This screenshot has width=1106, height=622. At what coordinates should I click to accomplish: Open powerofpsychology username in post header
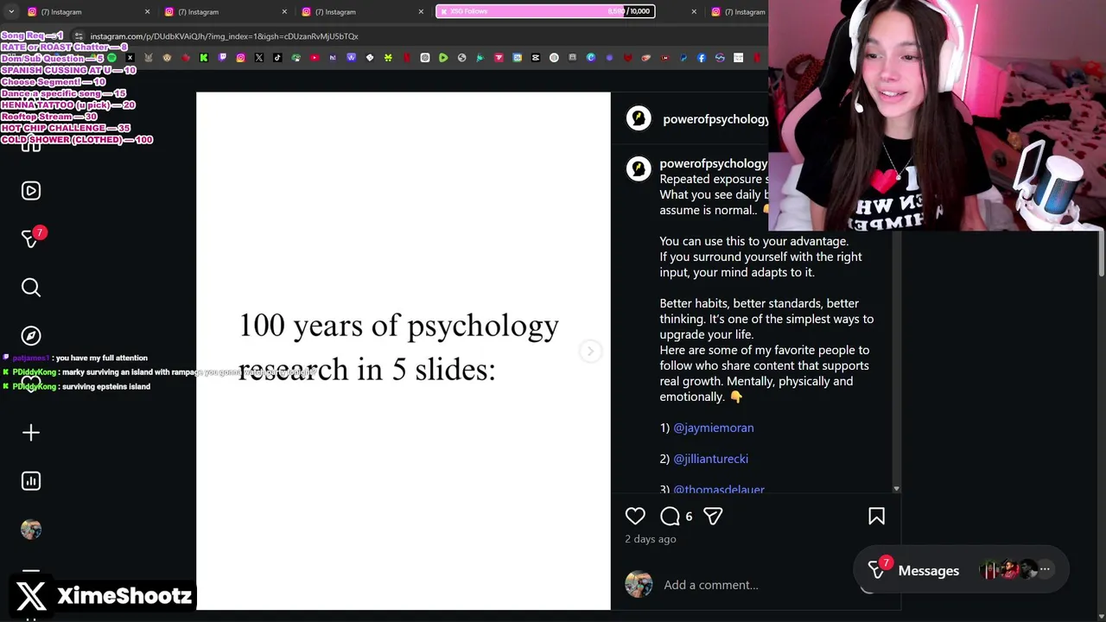715,119
